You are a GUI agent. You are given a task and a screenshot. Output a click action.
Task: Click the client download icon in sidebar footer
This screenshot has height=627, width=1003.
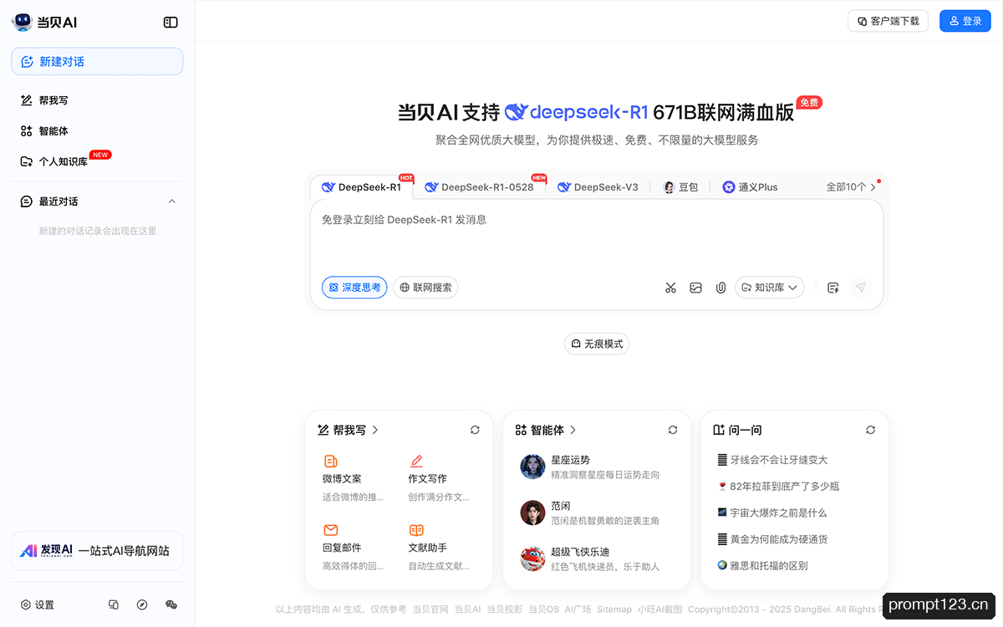click(114, 604)
